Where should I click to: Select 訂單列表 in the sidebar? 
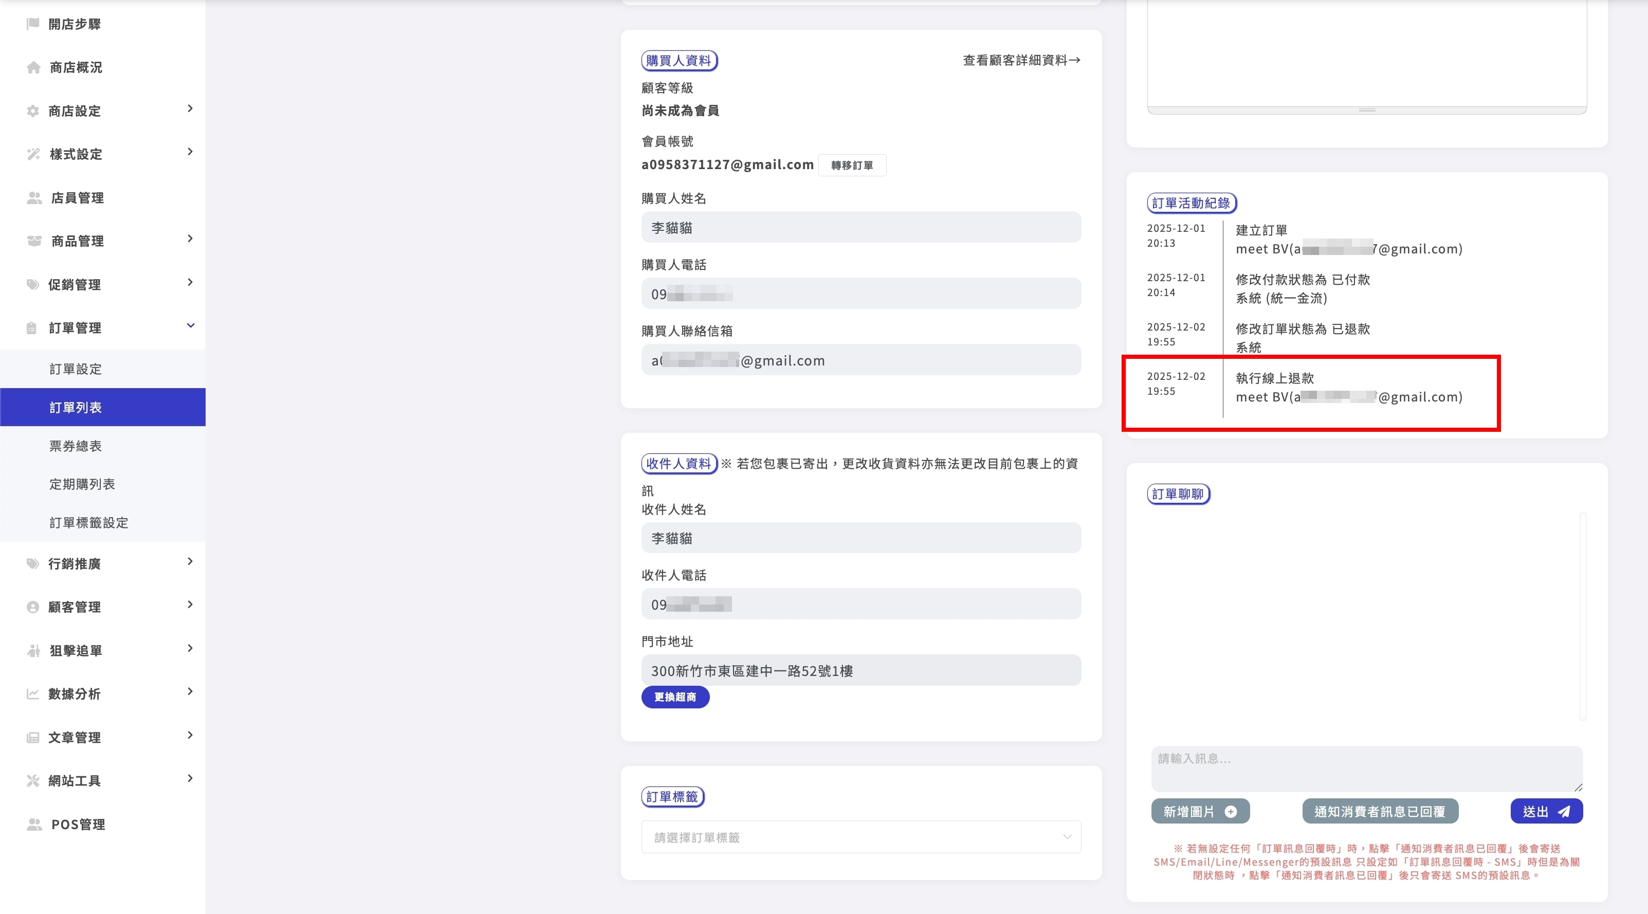102,408
